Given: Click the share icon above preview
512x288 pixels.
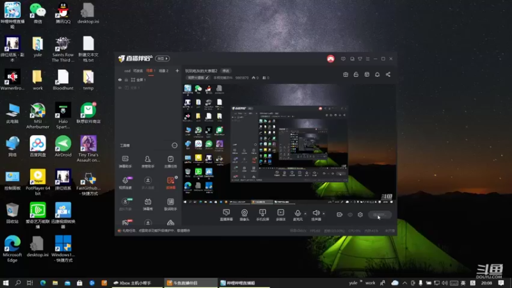Looking at the screenshot, I should coord(388,74).
